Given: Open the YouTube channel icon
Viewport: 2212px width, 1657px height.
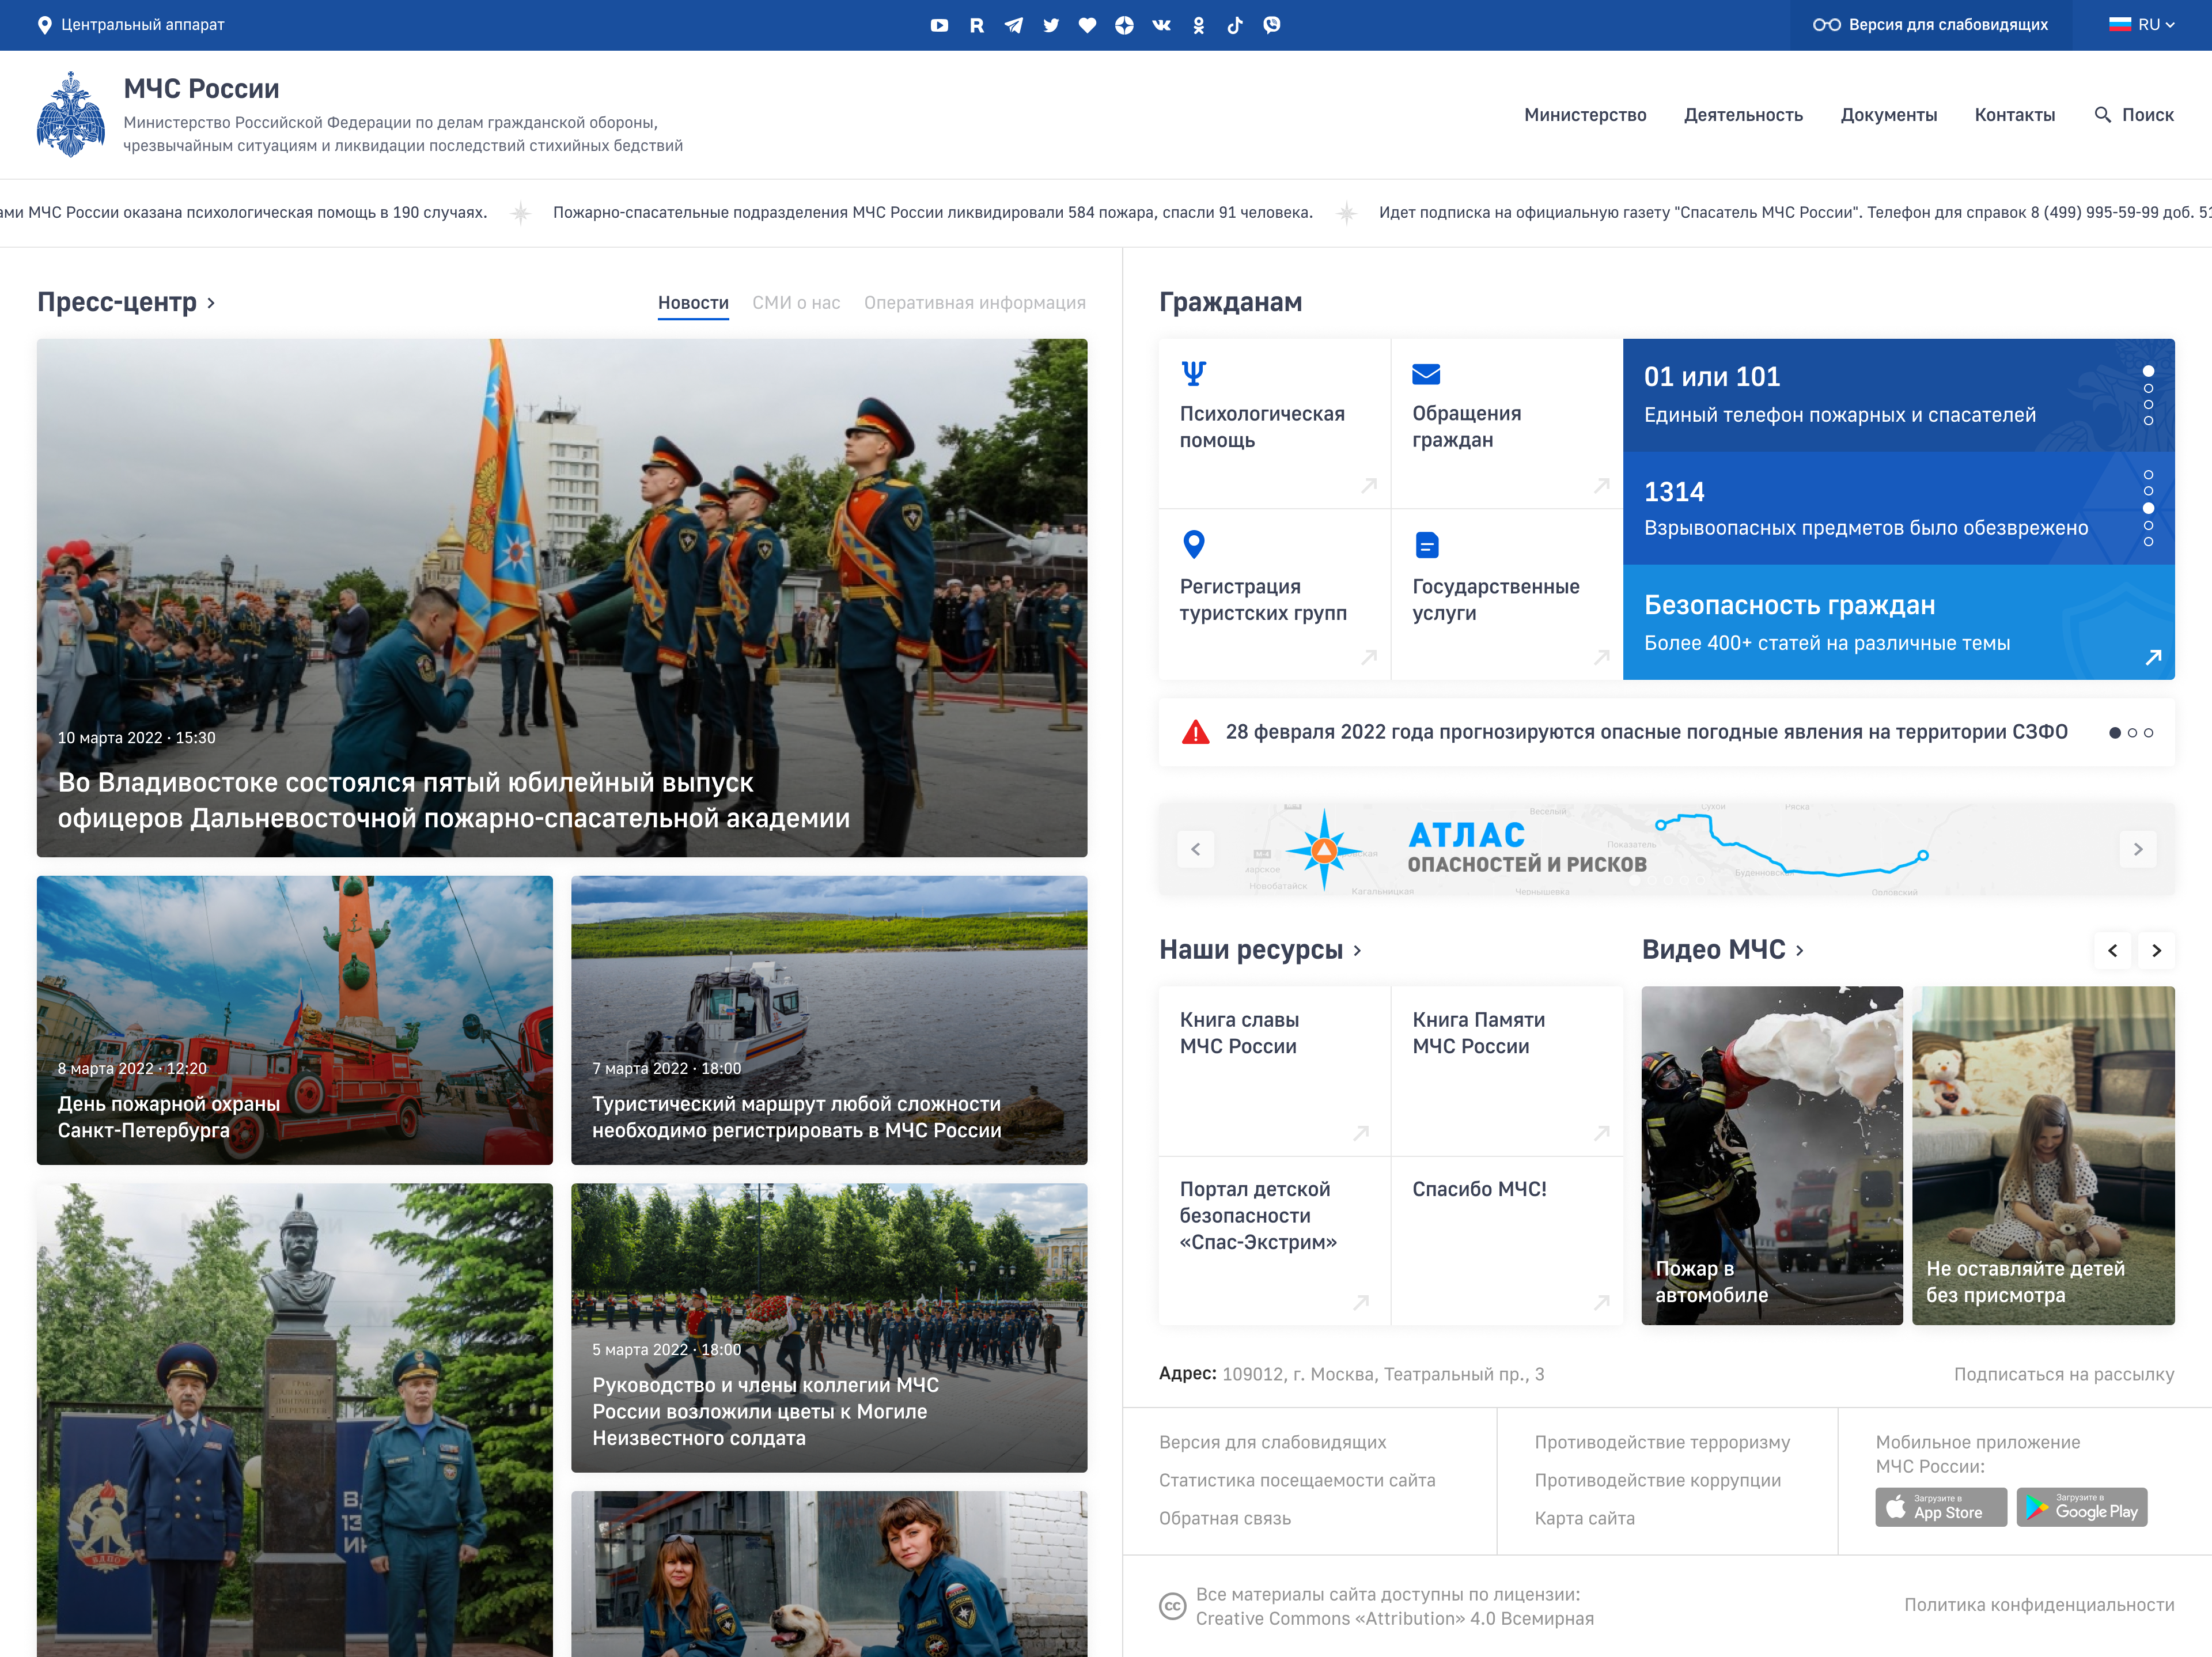Looking at the screenshot, I should pyautogui.click(x=939, y=25).
